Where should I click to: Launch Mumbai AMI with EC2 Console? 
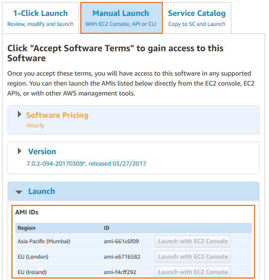pos(193,241)
